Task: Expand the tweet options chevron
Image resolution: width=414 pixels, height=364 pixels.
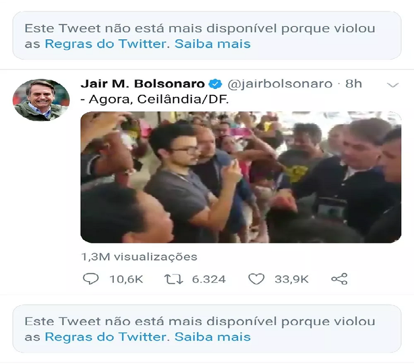Action: pyautogui.click(x=393, y=85)
